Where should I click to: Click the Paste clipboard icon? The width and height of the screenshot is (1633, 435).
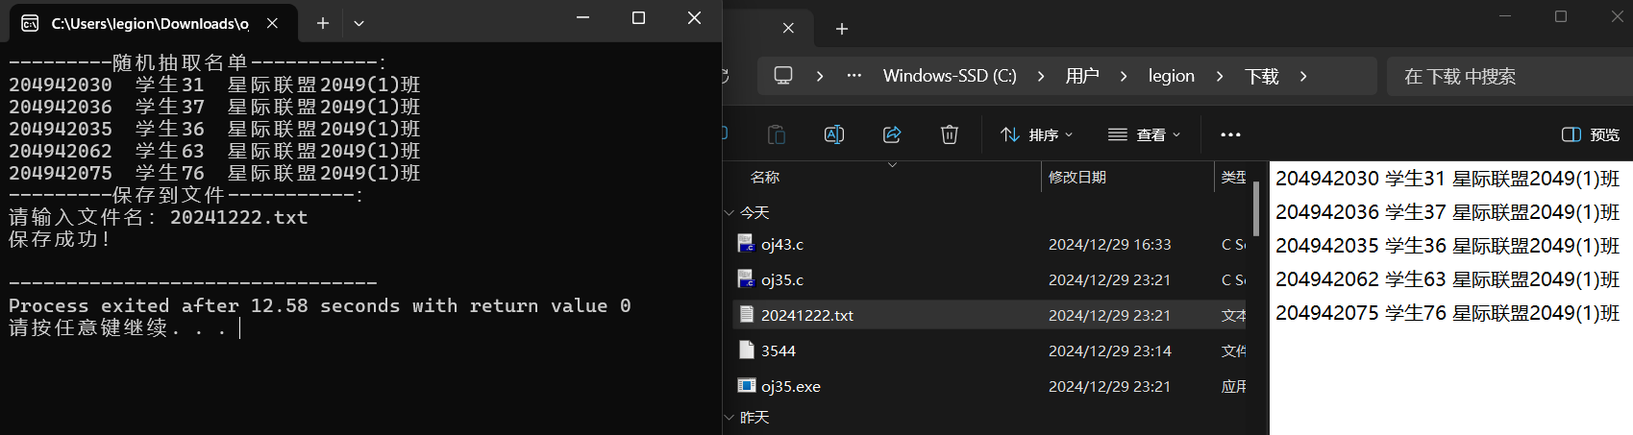click(x=777, y=134)
